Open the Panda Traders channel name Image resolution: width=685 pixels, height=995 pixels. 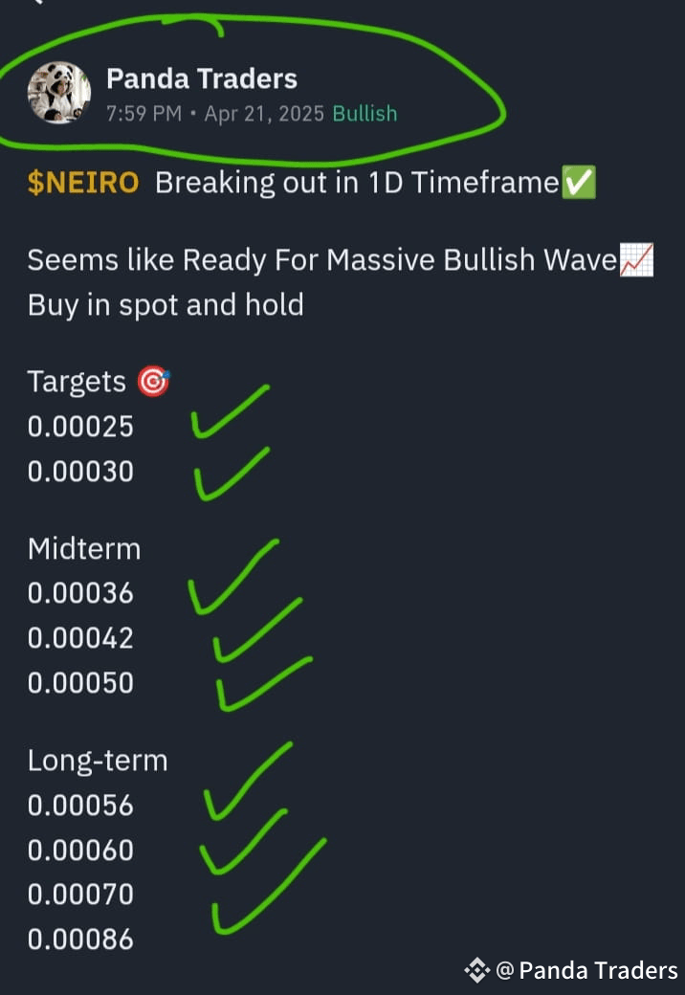[x=201, y=78]
